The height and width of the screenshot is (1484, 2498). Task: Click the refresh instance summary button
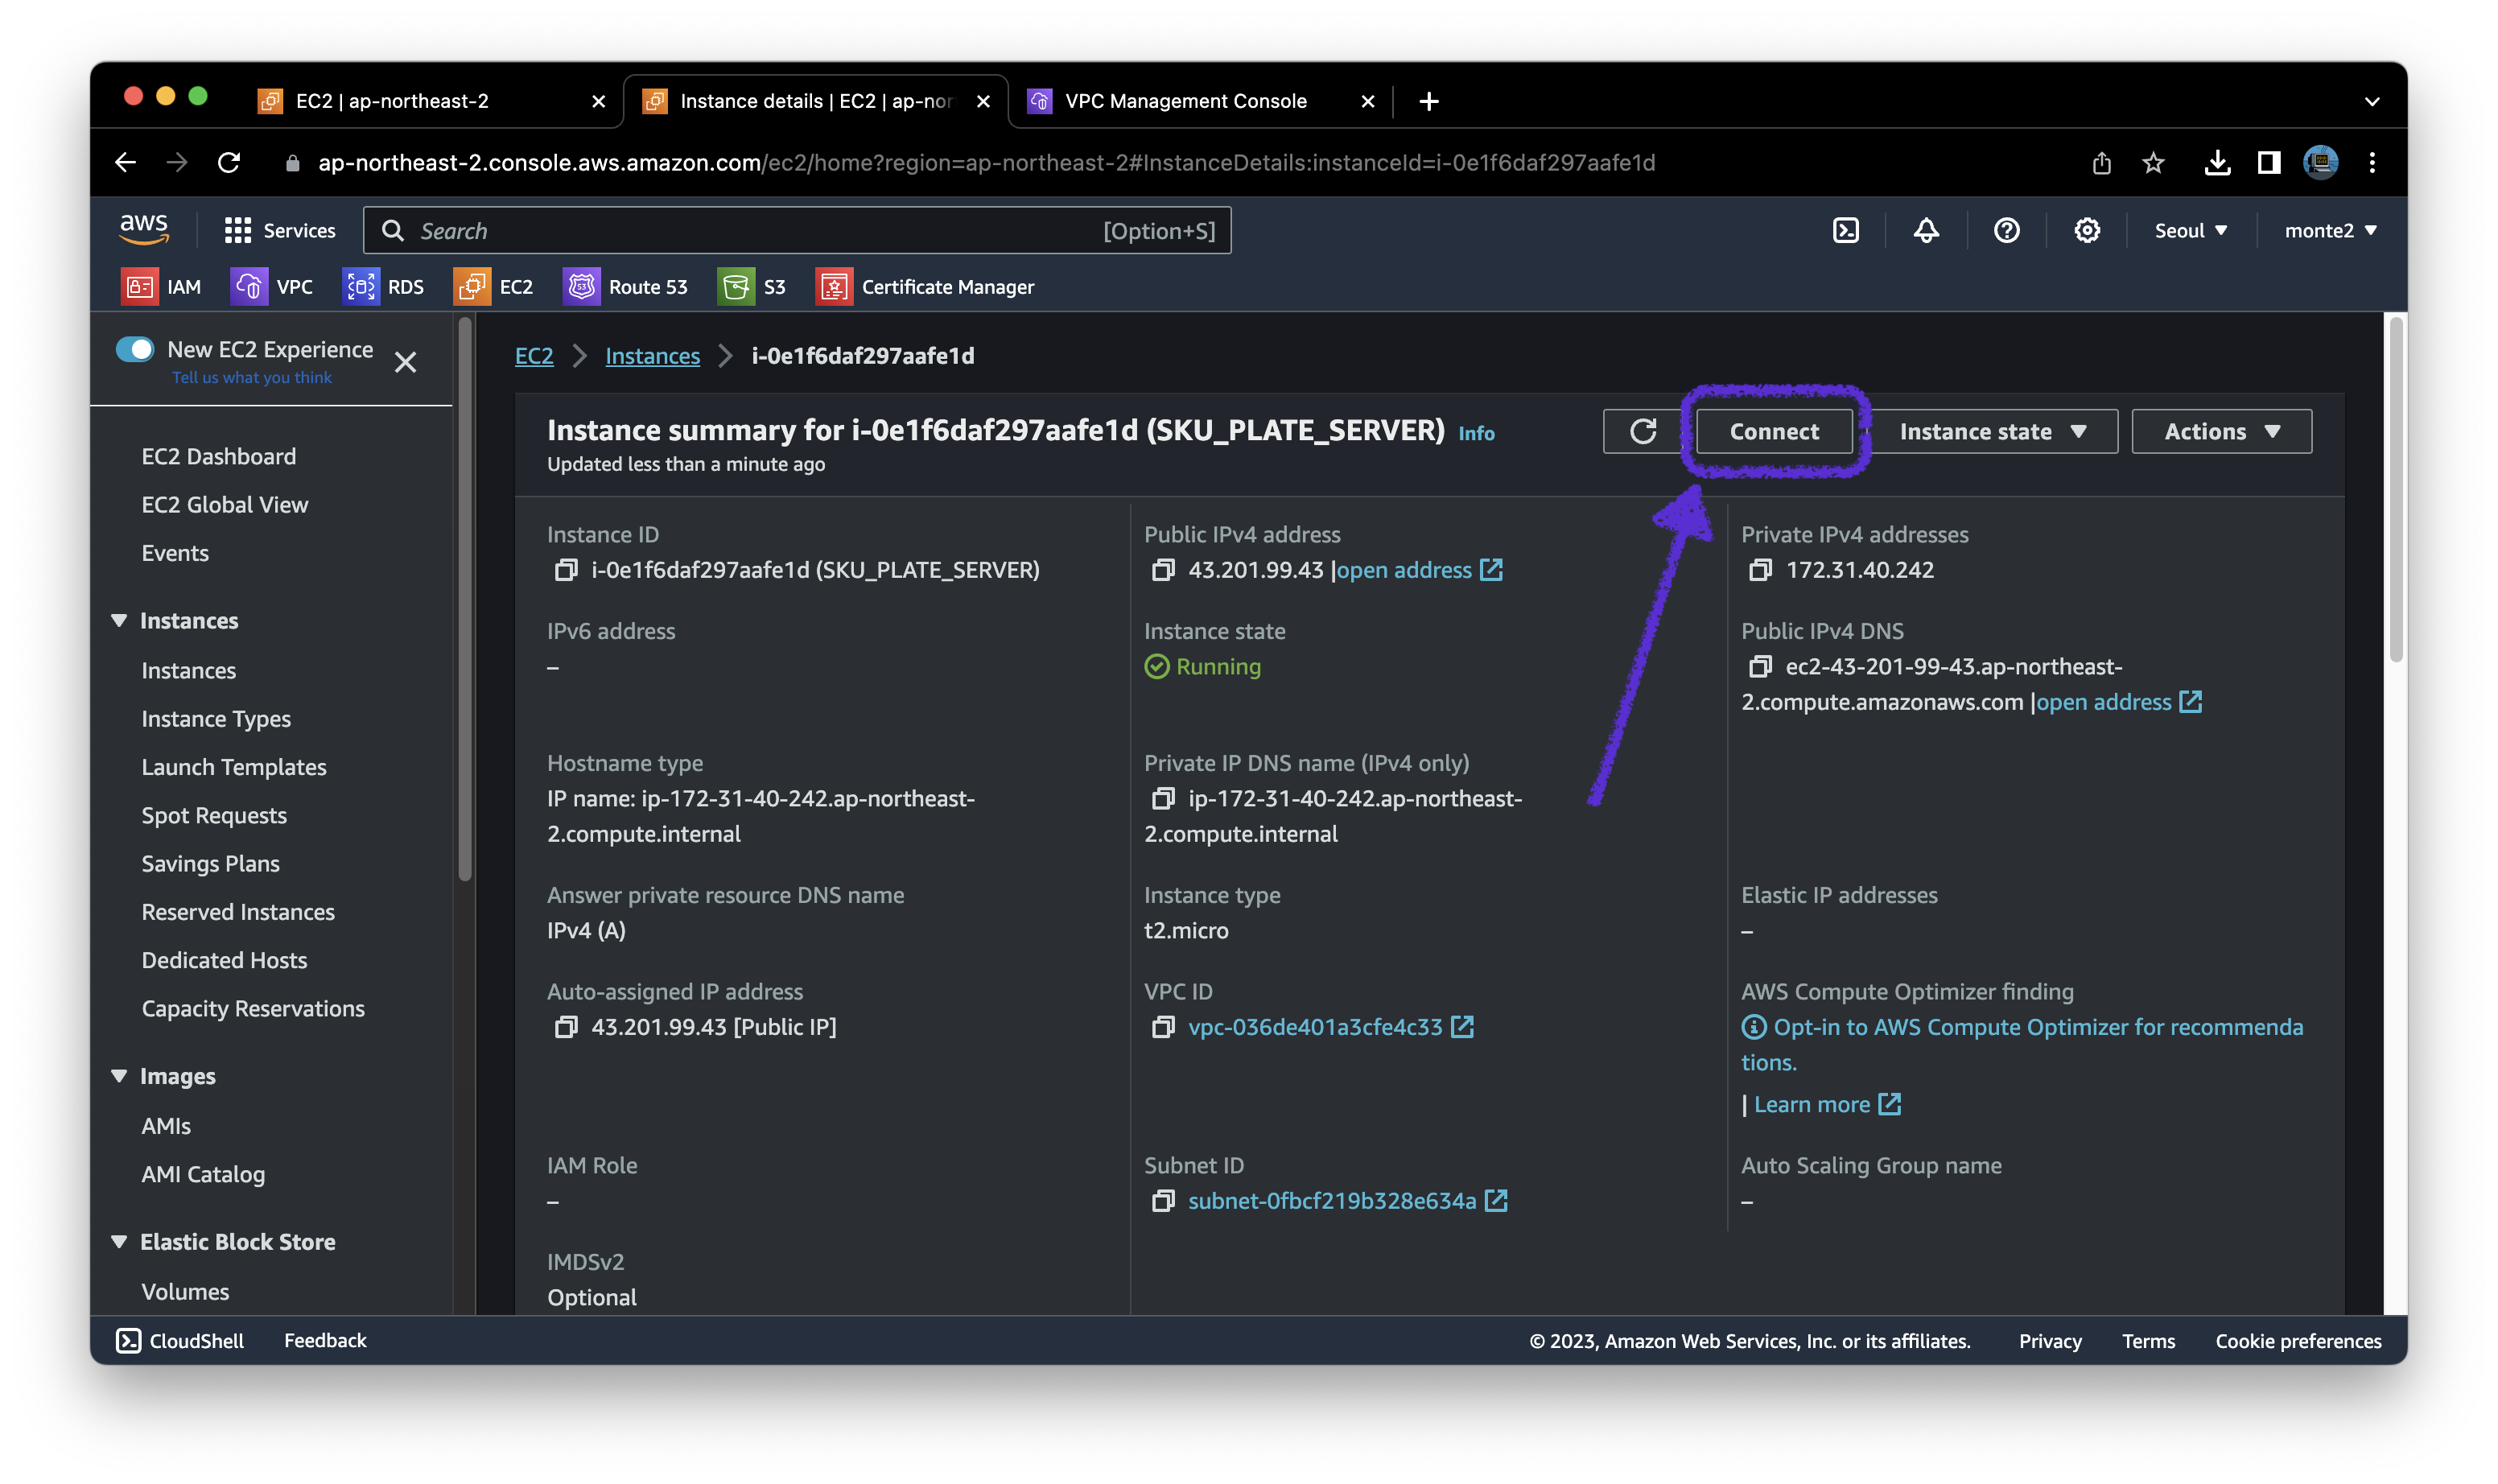1643,431
